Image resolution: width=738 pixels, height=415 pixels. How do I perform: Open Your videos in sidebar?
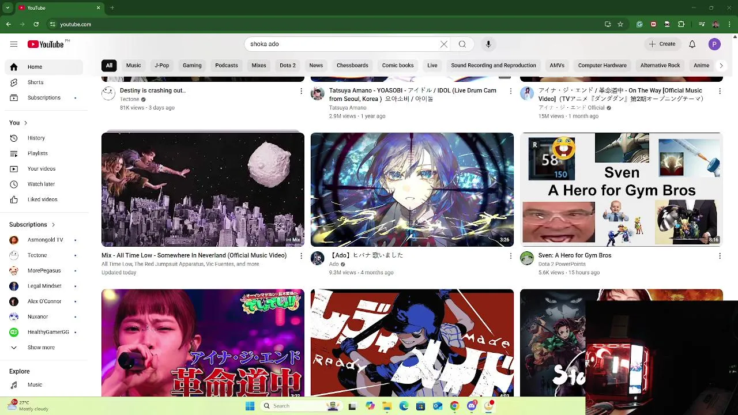[44, 169]
